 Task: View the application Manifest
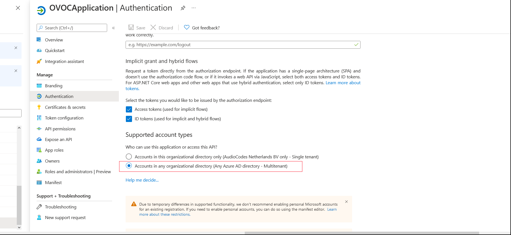[x=53, y=182]
